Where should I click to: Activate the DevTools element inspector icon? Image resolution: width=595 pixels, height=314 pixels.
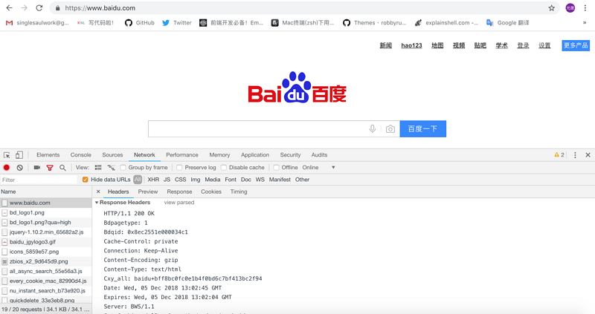tap(7, 155)
